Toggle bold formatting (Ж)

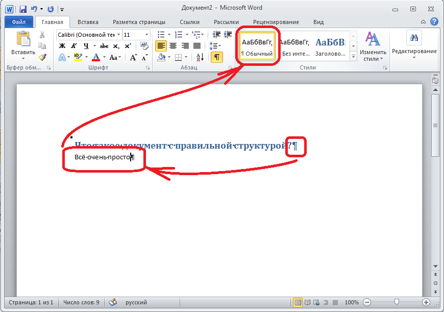(62, 45)
